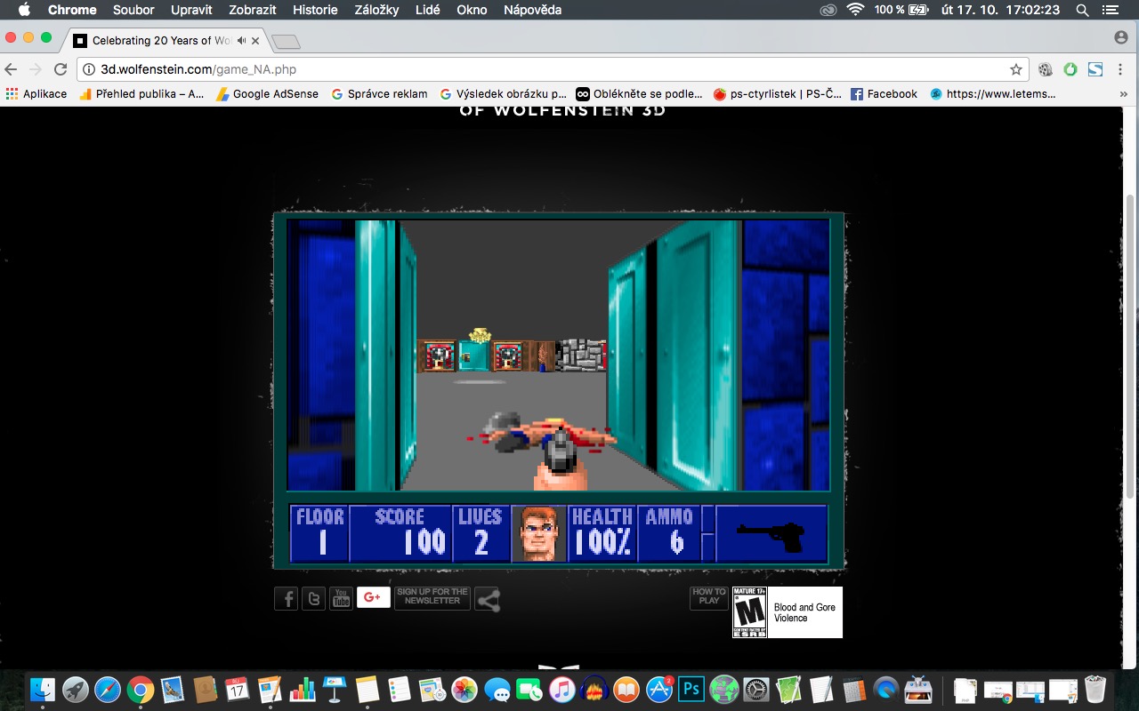Open the Facebook bookmark
Image resolution: width=1139 pixels, height=711 pixels.
tap(884, 93)
